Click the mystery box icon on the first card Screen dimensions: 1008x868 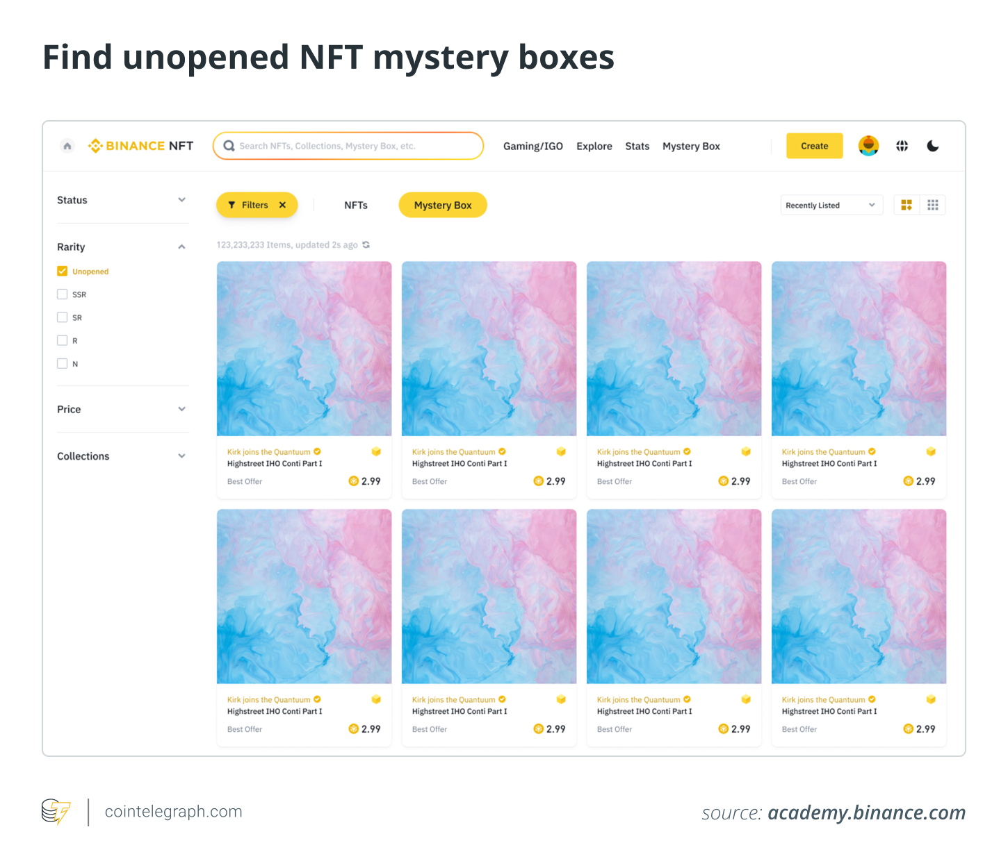click(376, 451)
